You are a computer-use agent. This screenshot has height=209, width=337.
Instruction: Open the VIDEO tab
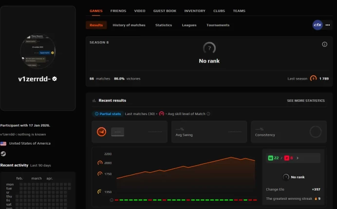click(x=140, y=11)
